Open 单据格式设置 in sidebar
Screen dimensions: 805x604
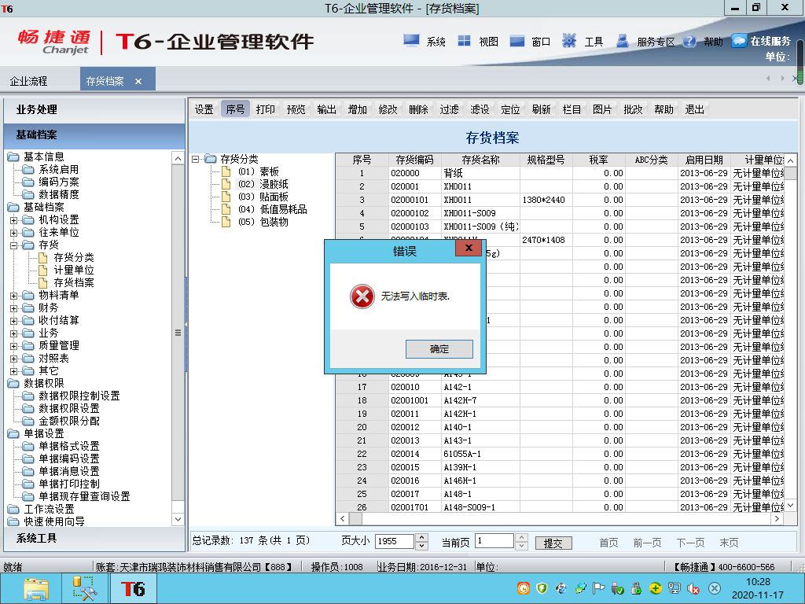click(69, 447)
